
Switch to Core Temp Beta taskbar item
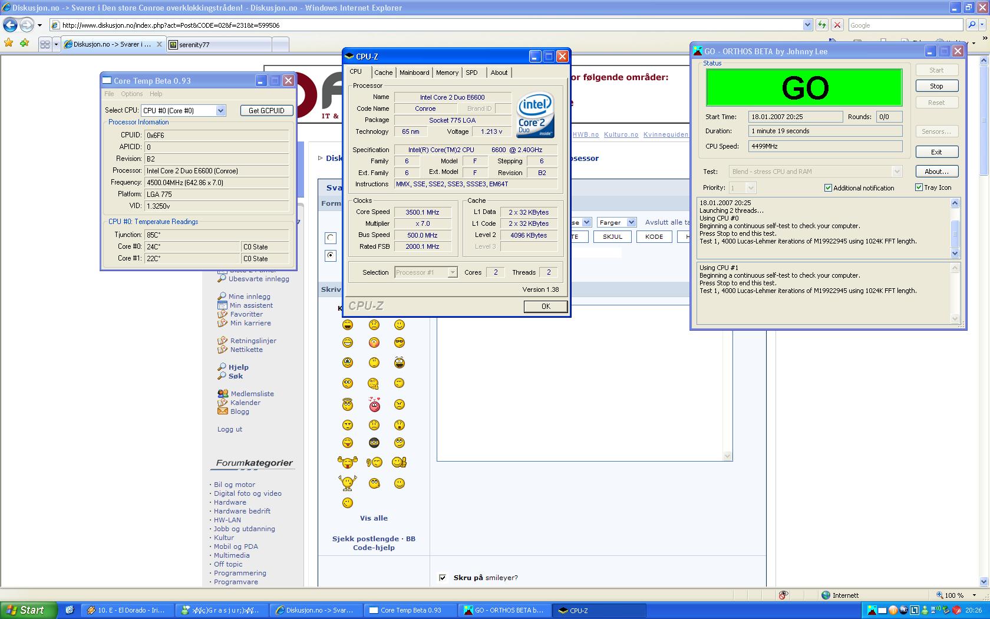point(411,610)
